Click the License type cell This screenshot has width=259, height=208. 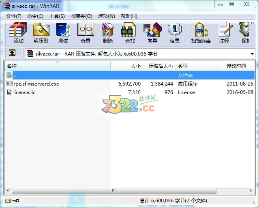186,92
